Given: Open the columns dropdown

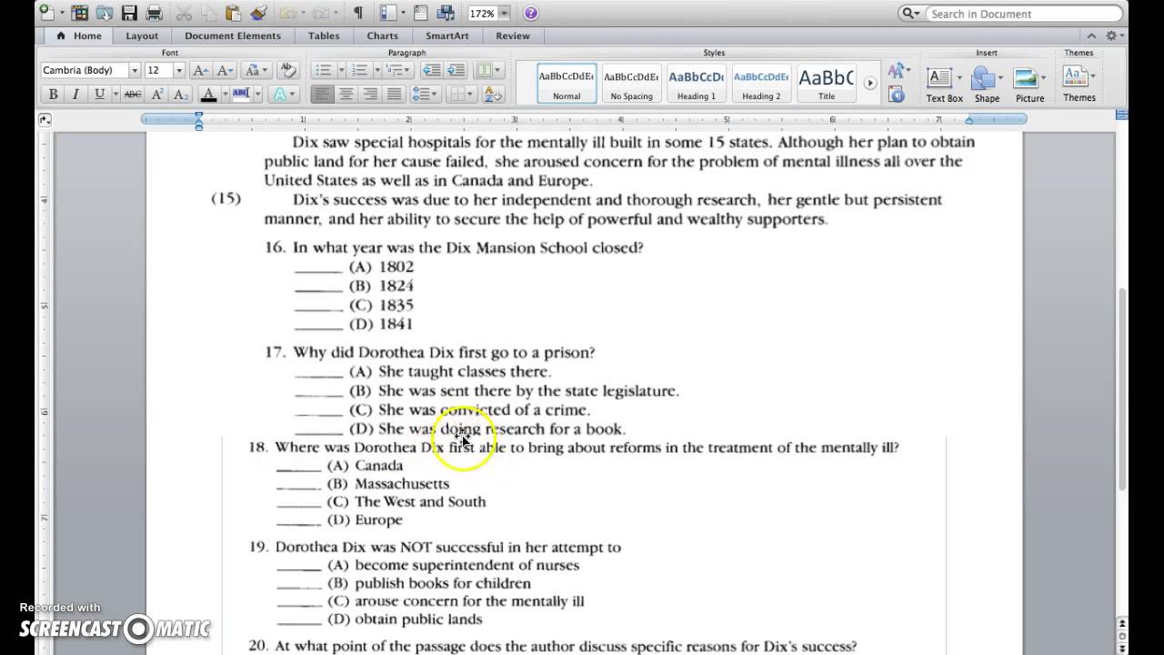Looking at the screenshot, I should pos(488,70).
